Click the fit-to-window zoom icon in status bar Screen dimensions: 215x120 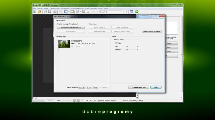tap(79, 101)
